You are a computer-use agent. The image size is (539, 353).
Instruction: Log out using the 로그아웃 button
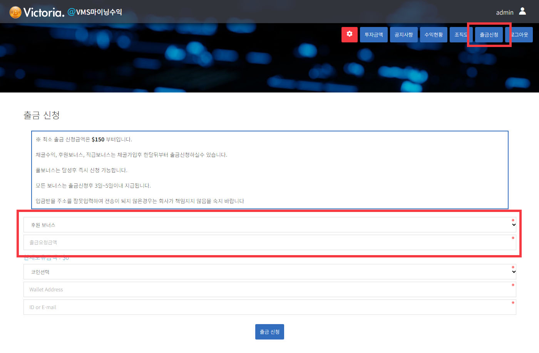[x=521, y=35]
